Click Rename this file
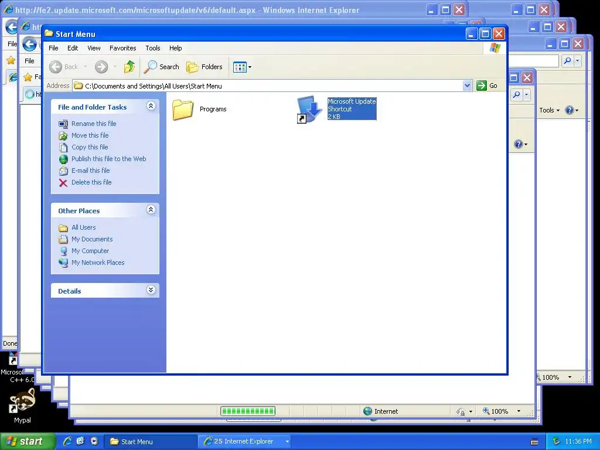Screen dimensions: 600x450 pos(94,124)
